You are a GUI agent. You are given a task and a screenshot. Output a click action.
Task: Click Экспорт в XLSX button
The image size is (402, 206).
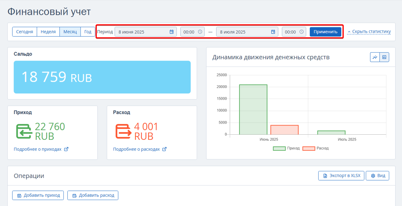coord(341,176)
